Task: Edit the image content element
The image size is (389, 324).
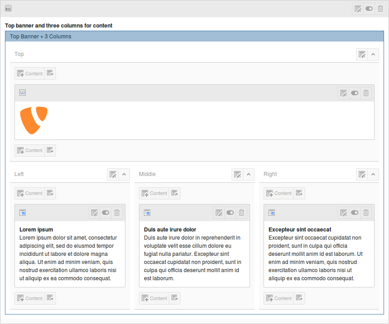Action: coord(343,93)
